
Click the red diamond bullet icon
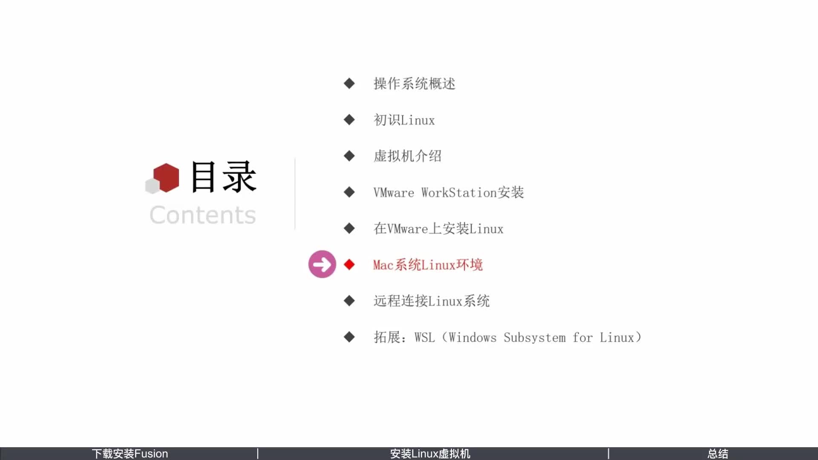click(349, 264)
